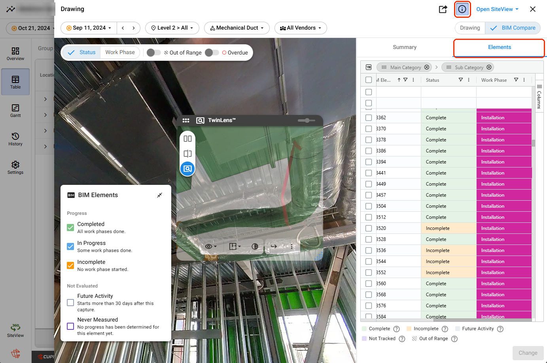This screenshot has width=547, height=363.
Task: Open SiteView from the sidebar
Action: (x=15, y=330)
